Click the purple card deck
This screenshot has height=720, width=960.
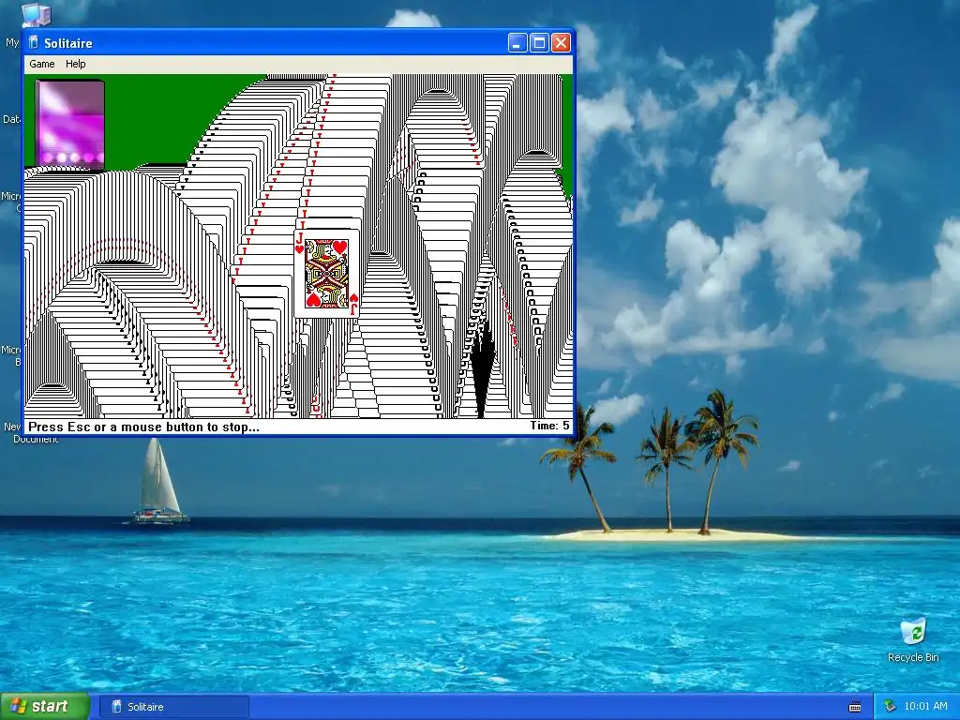(x=69, y=124)
